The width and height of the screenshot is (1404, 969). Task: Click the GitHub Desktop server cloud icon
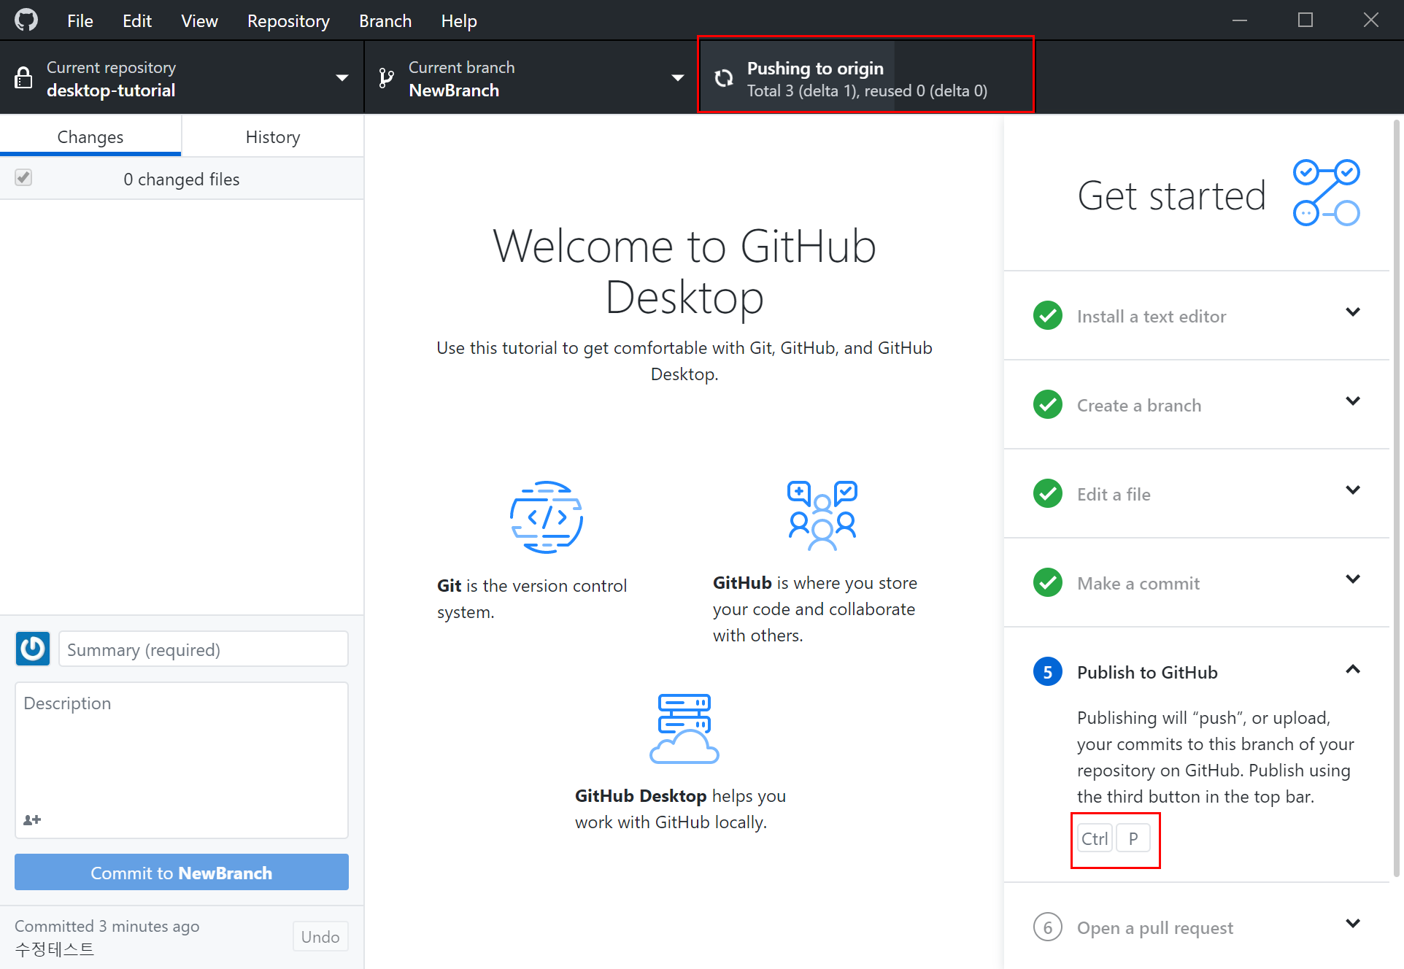[x=684, y=728]
